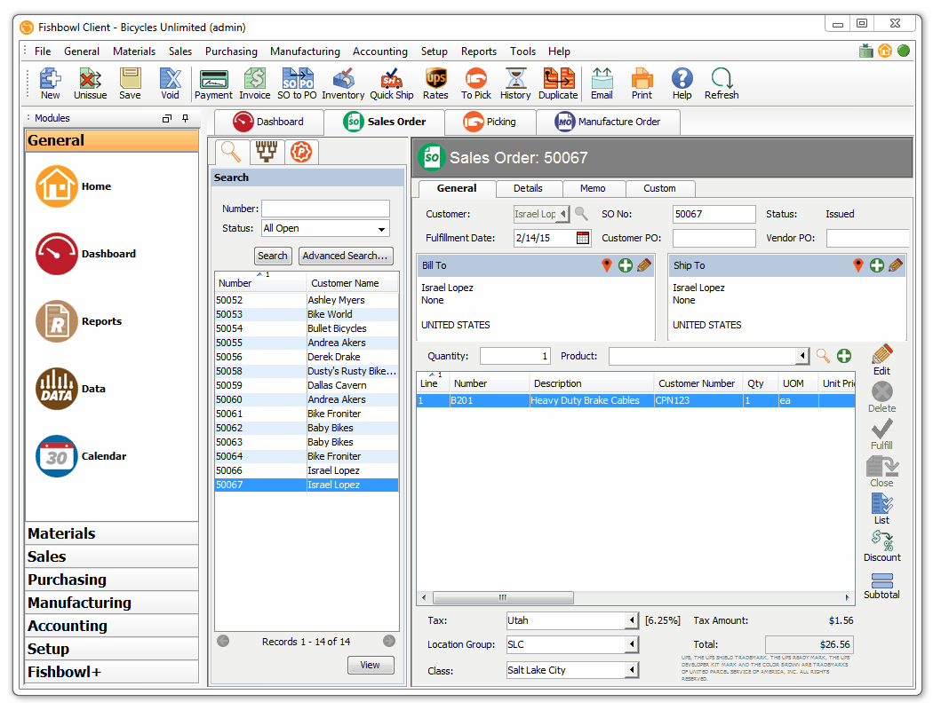The height and width of the screenshot is (710, 933).
Task: Apply a Discount to the order
Action: point(881,546)
